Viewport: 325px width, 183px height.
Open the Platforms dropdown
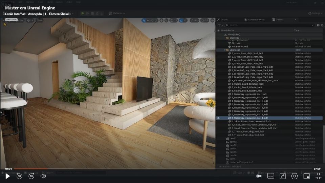[x=117, y=13]
